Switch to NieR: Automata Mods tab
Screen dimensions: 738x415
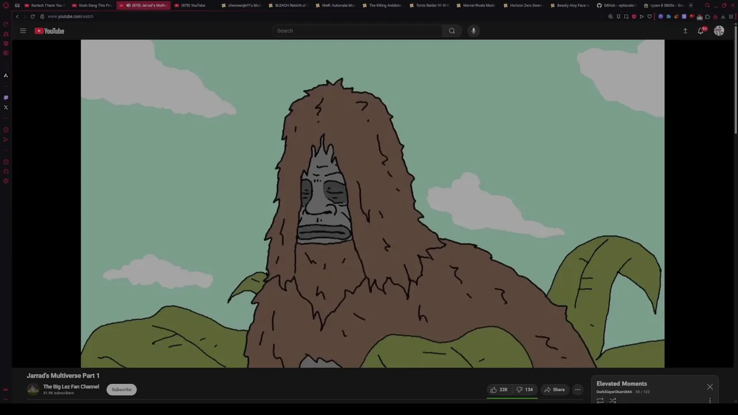[x=335, y=5]
